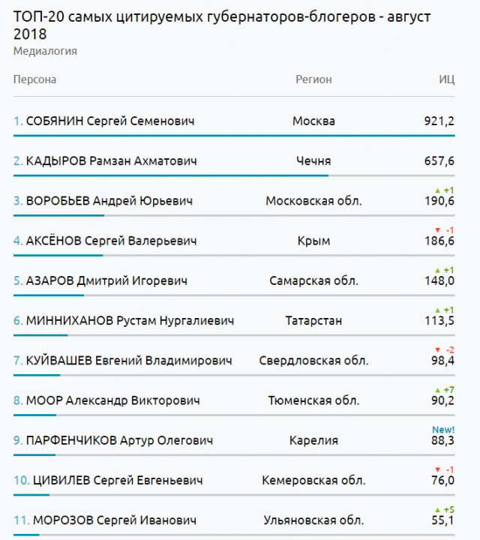Select КАДЫРОВ Рамзан Ахматович name

[105, 160]
